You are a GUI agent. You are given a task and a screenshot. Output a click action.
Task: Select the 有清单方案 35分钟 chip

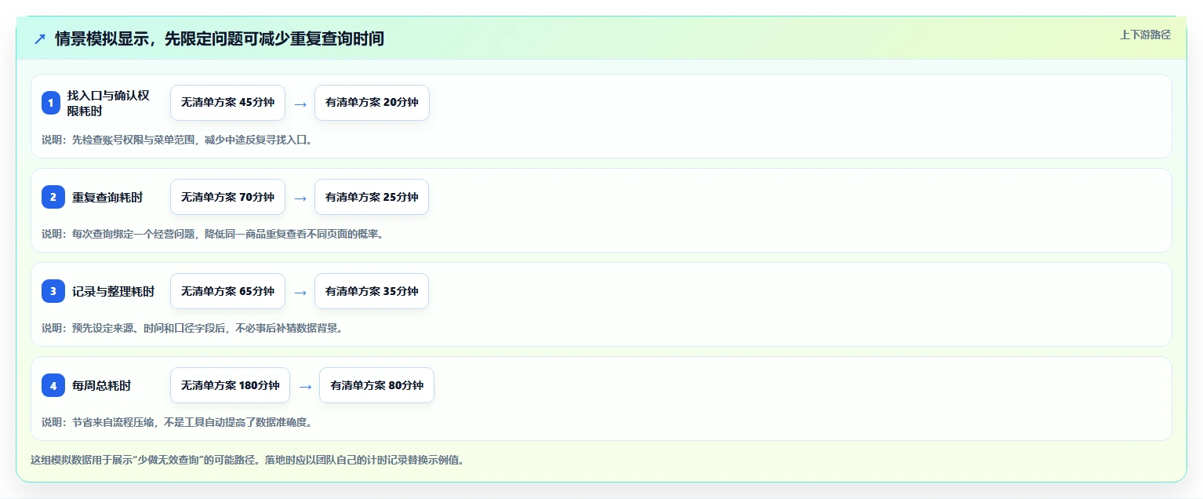(372, 291)
